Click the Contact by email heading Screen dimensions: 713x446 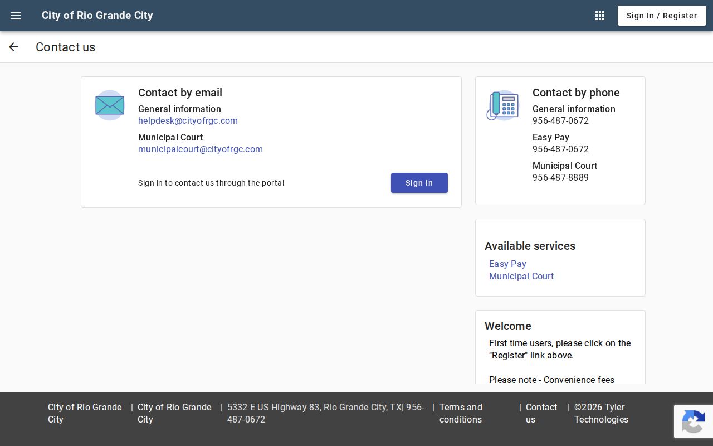(x=180, y=93)
